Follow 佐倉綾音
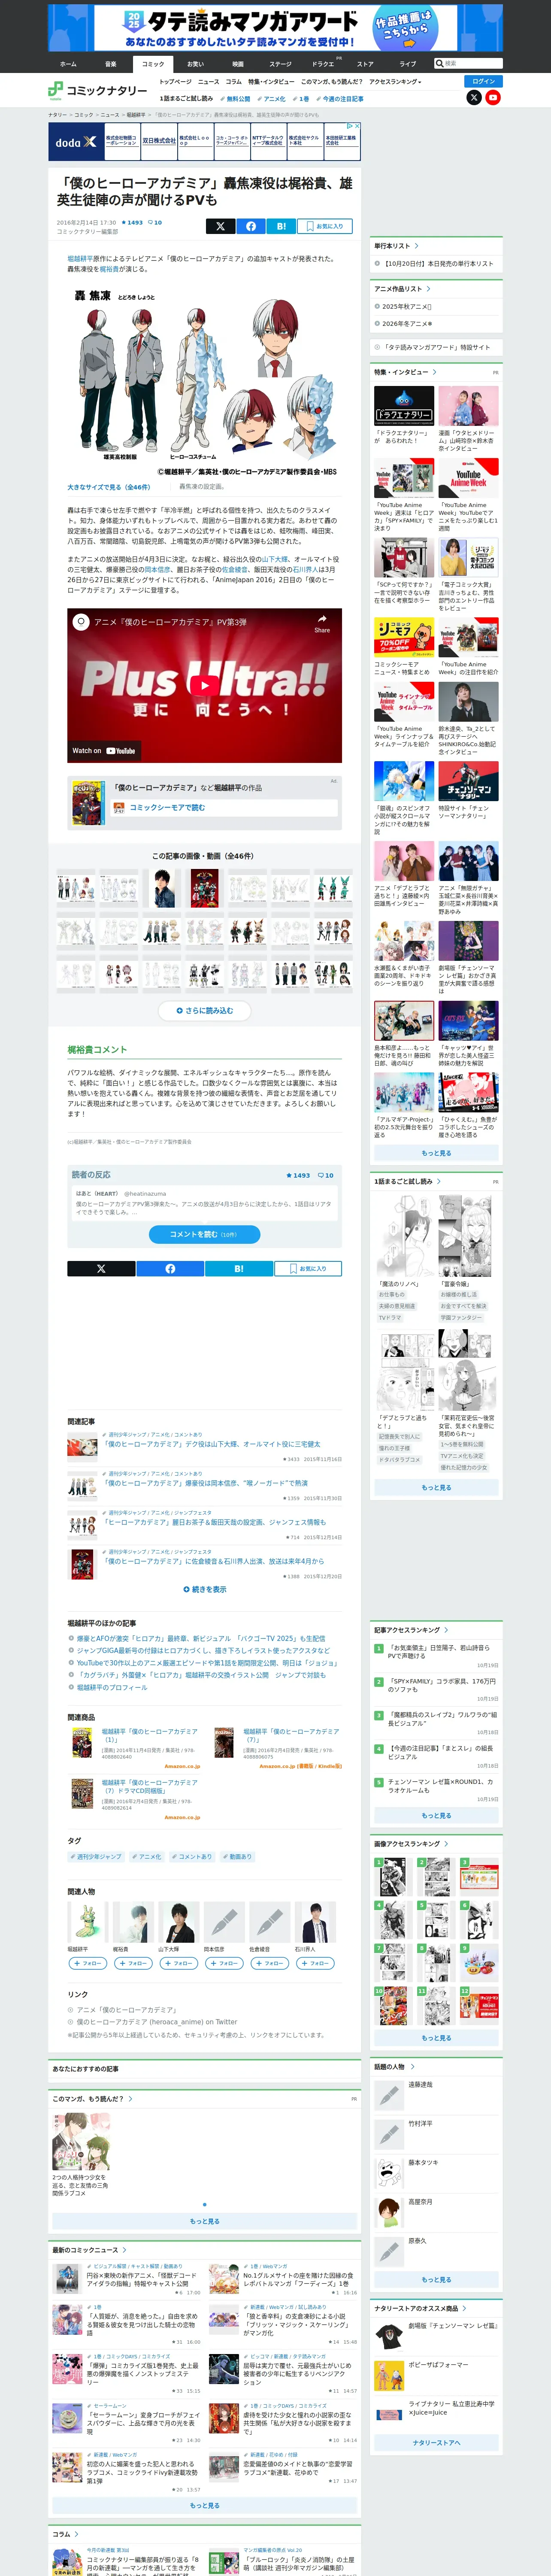 [269, 1963]
